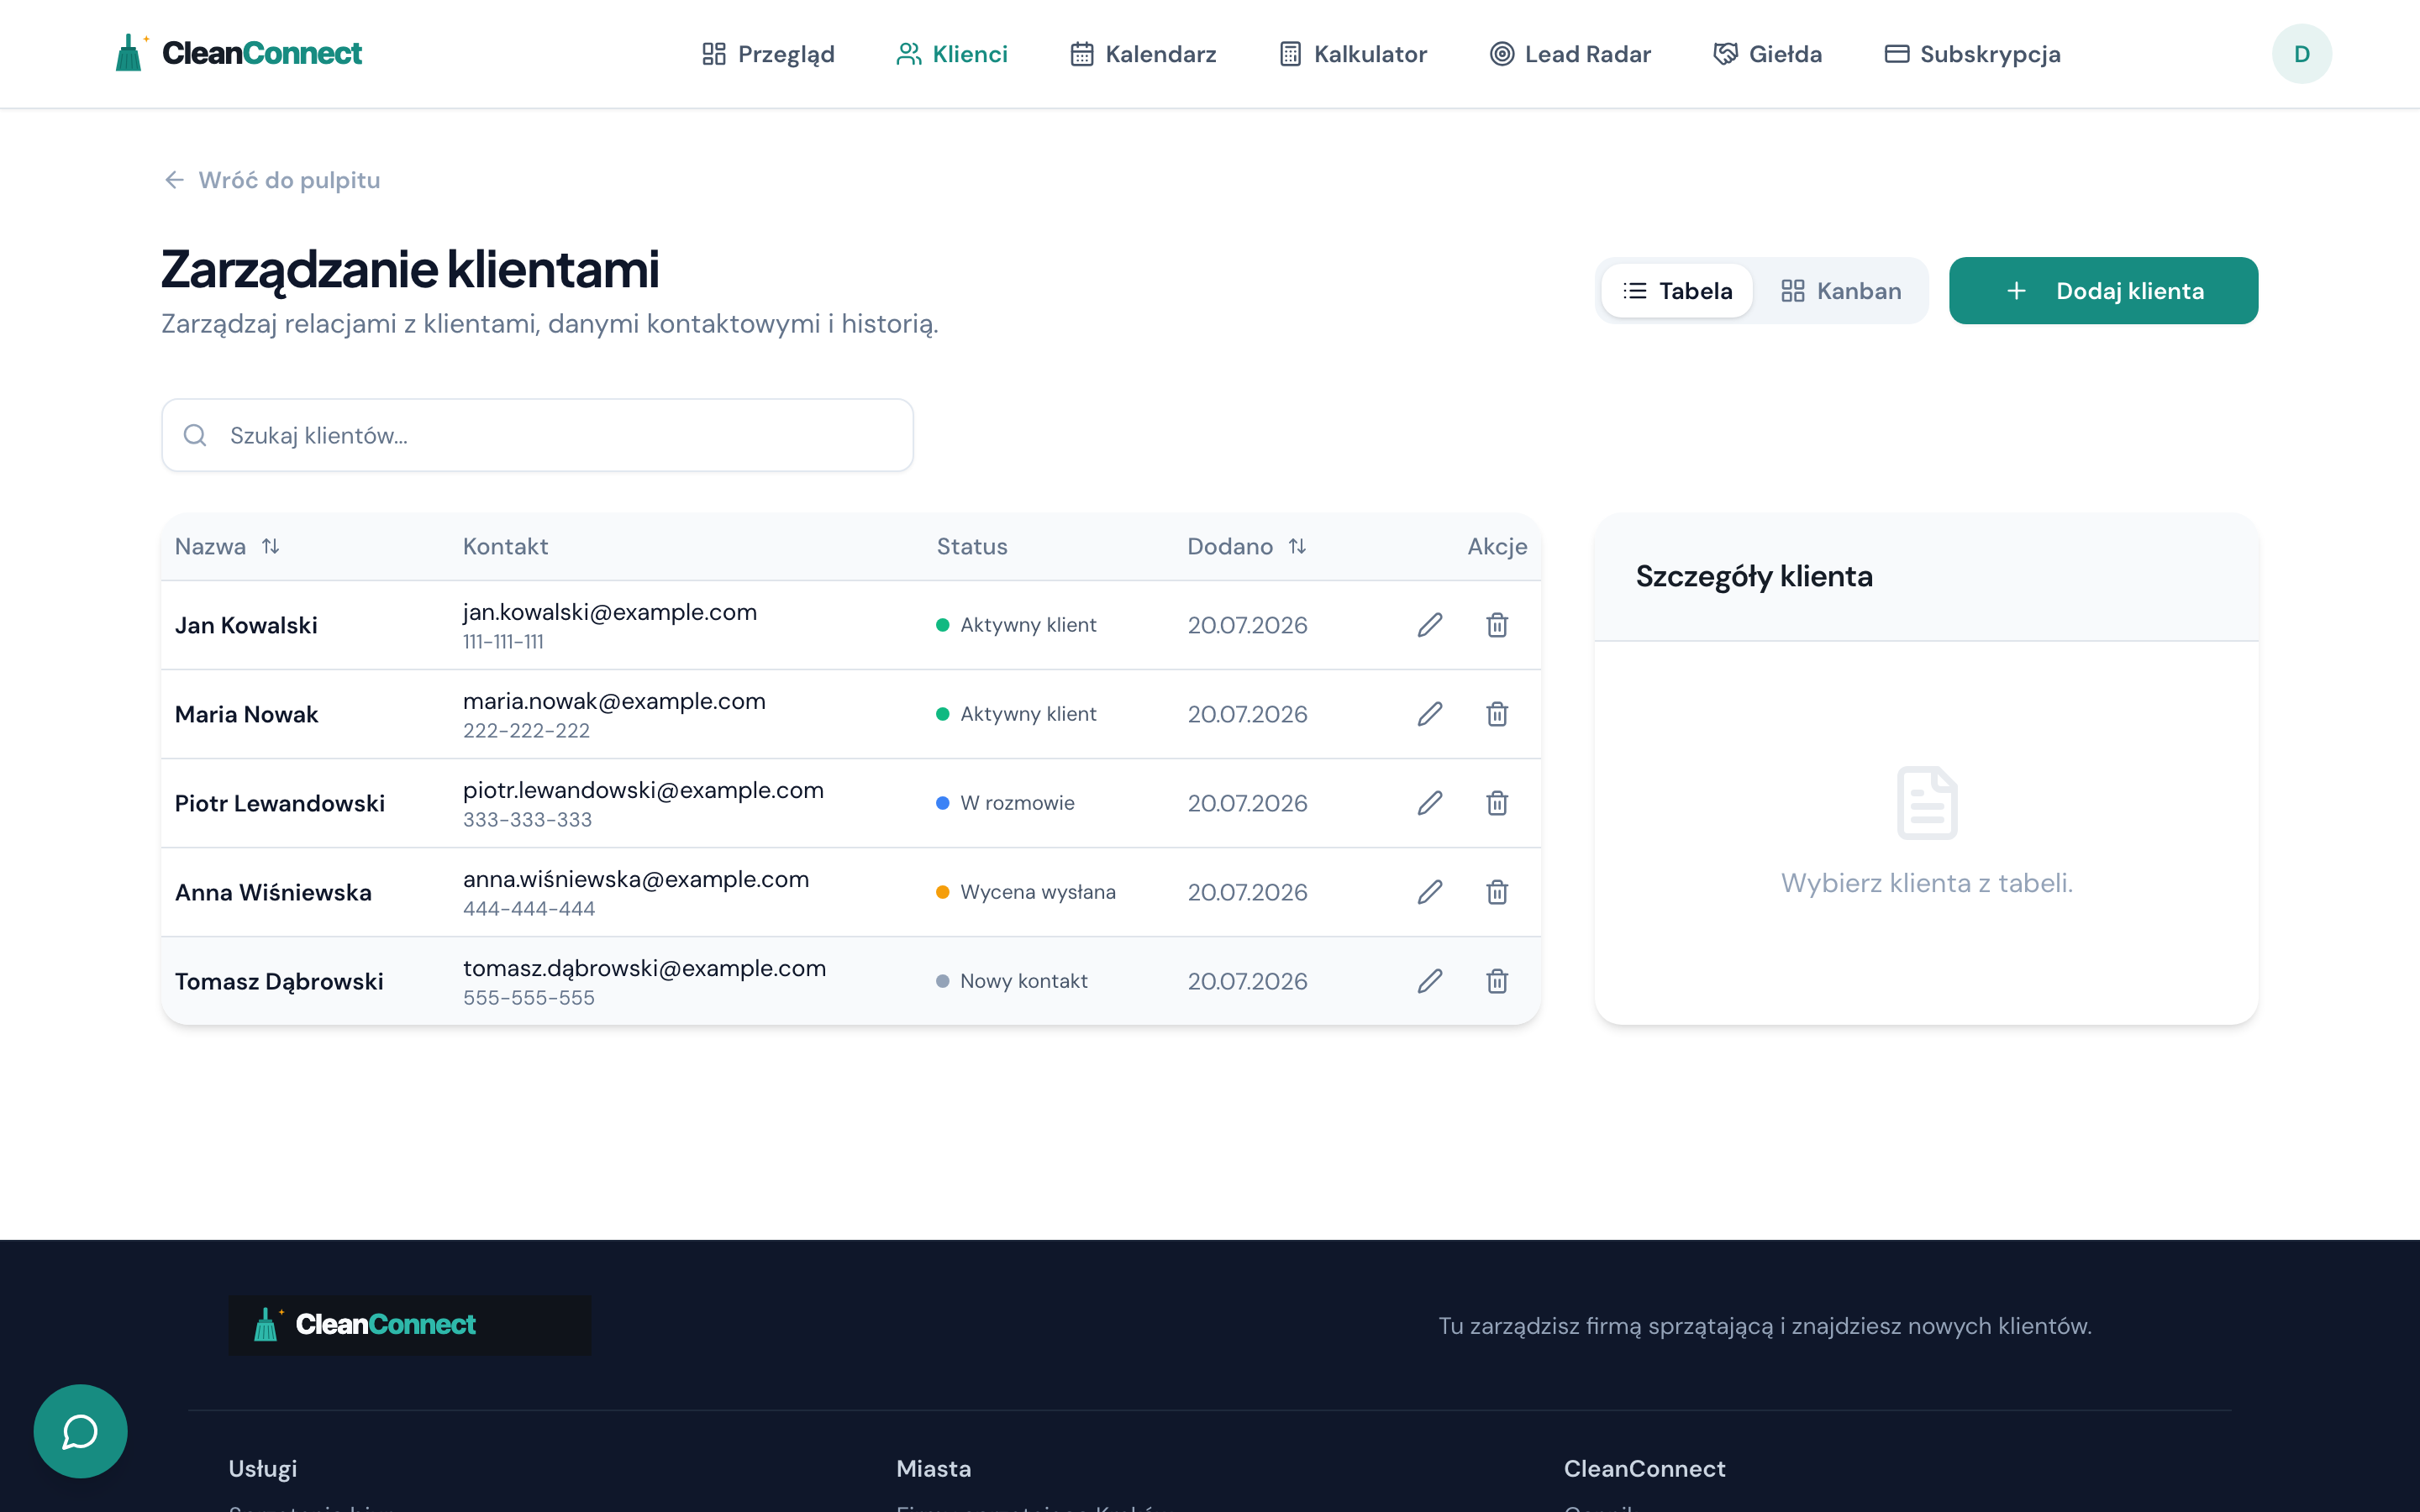Edit Jan Kowalski with pencil icon
The width and height of the screenshot is (2420, 1512).
1430,625
